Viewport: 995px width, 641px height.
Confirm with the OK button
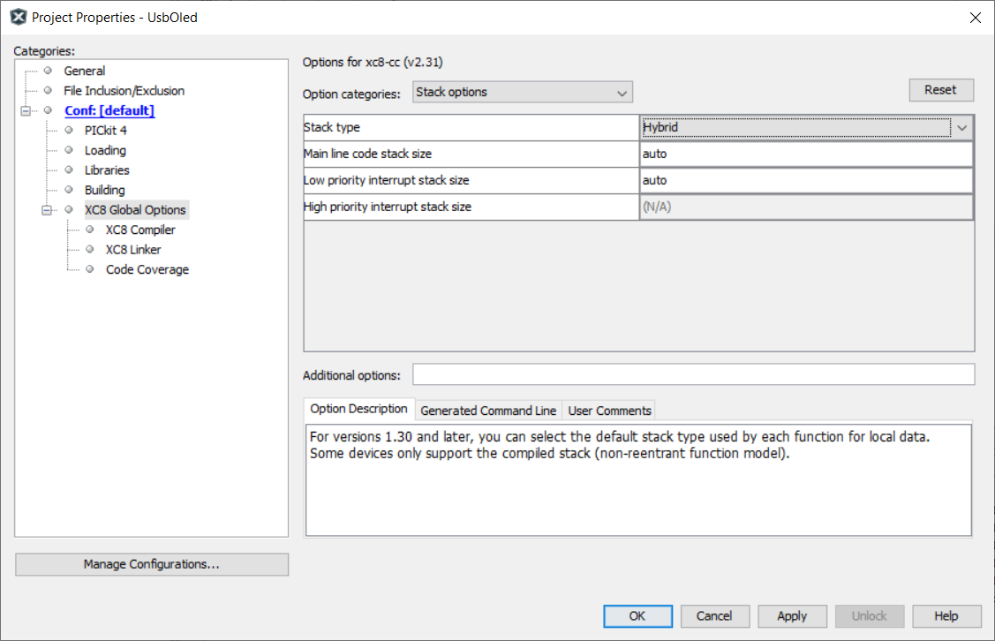coord(637,616)
